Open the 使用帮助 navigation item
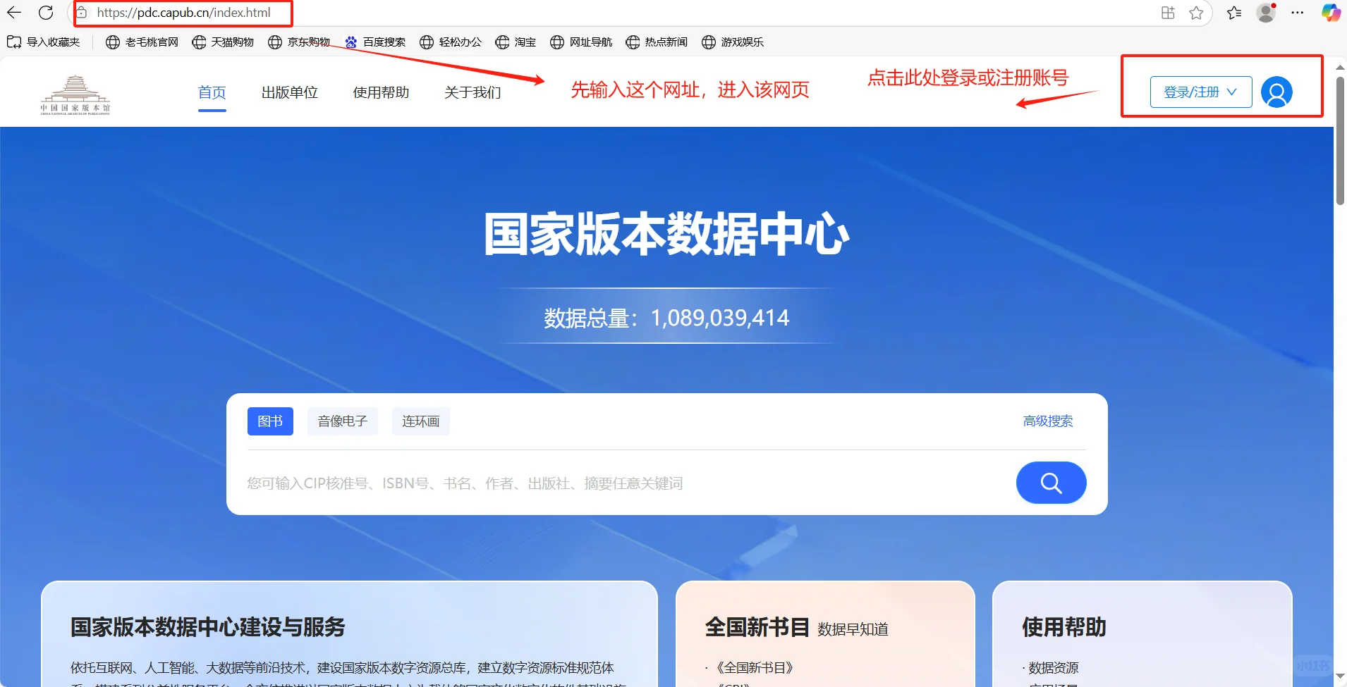This screenshot has height=687, width=1347. (382, 92)
